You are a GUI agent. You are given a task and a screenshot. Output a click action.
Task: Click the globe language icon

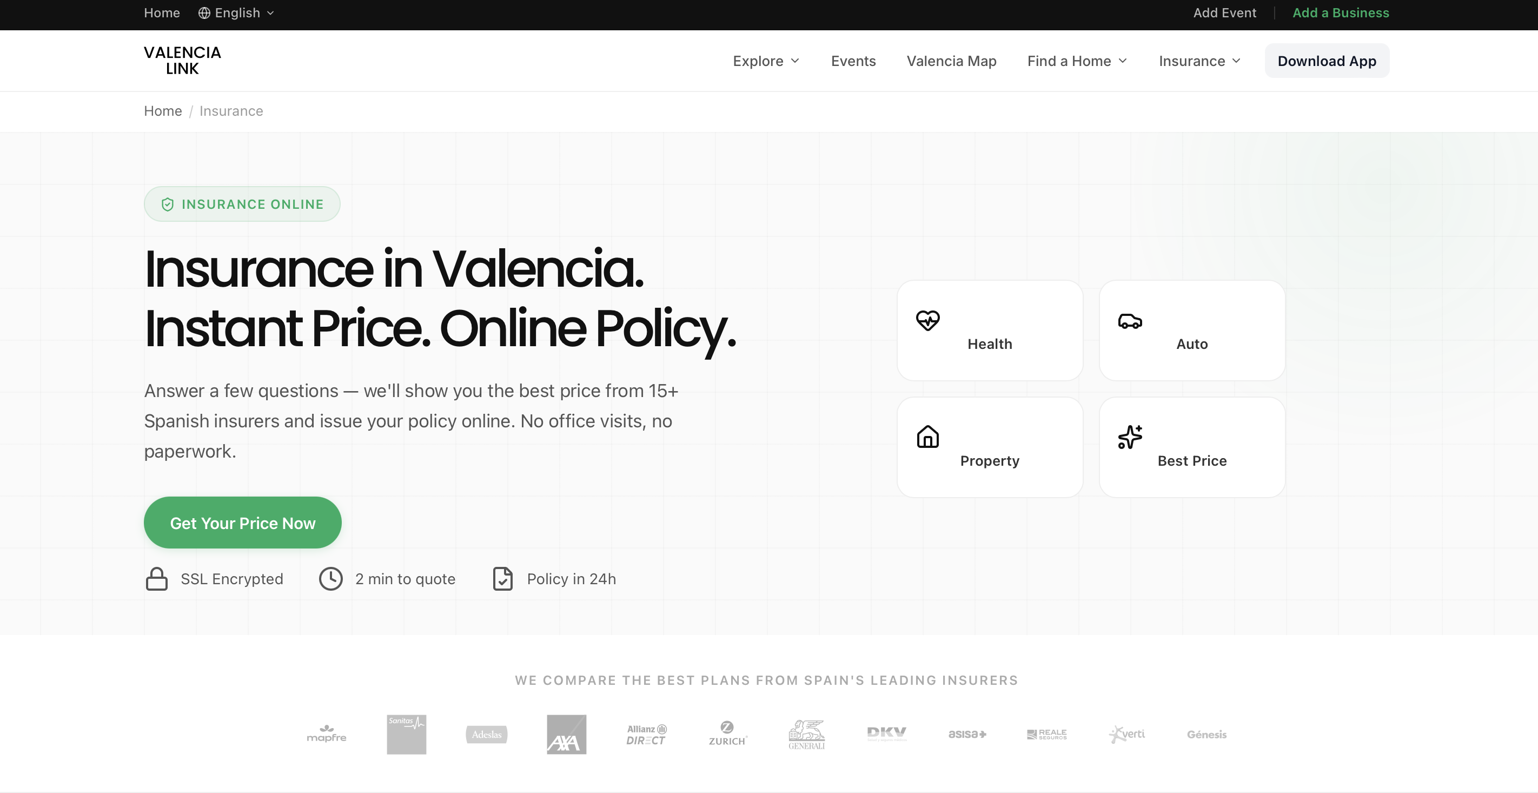pyautogui.click(x=204, y=13)
